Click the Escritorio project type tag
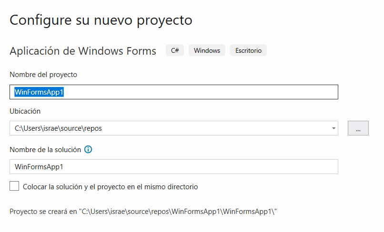The width and height of the screenshot is (384, 232). [248, 50]
